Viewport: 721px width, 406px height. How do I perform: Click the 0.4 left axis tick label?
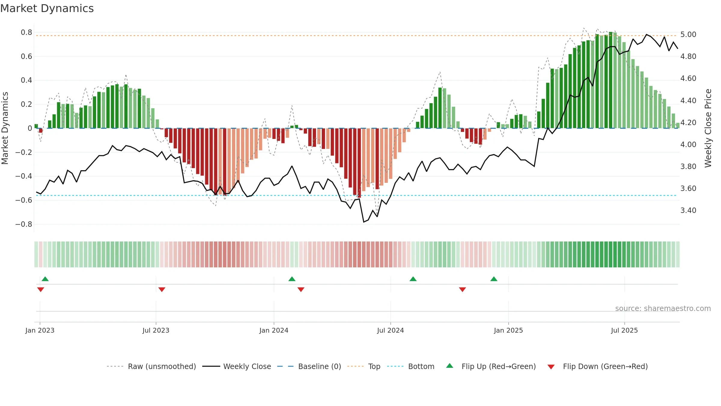pyautogui.click(x=26, y=80)
